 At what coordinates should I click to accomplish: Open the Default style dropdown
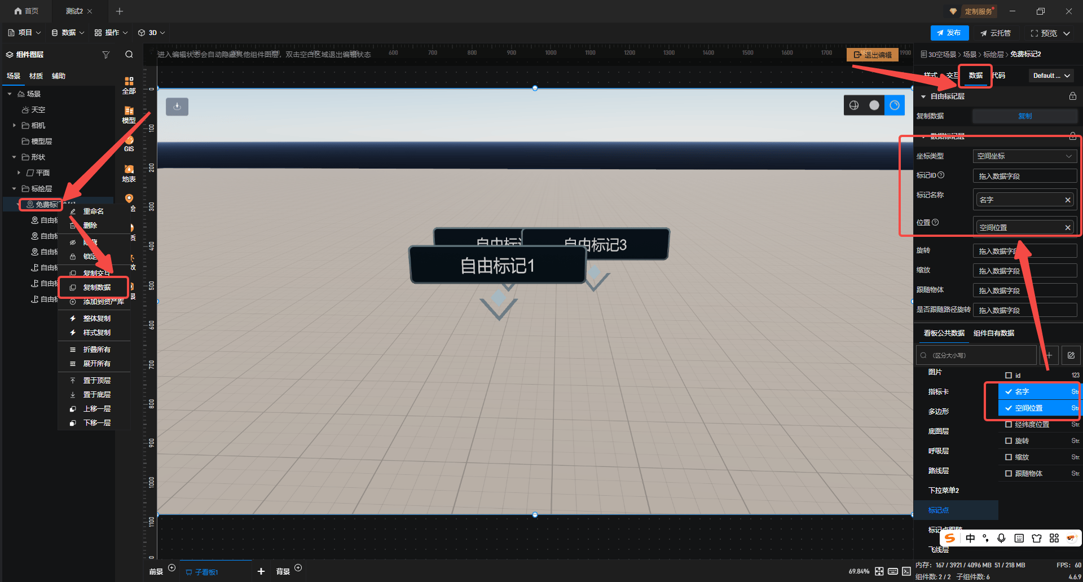tap(1051, 76)
